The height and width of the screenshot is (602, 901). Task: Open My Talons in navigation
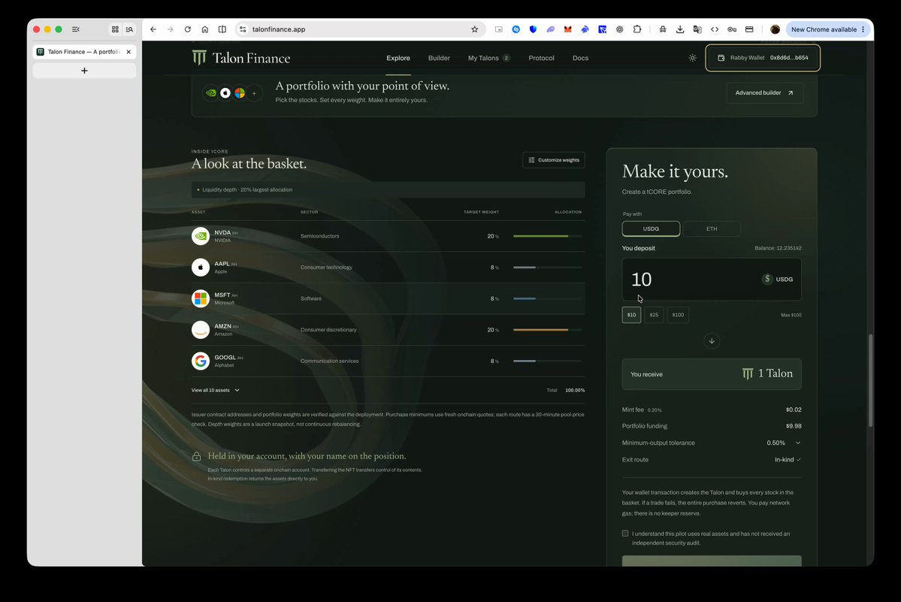[x=488, y=58]
